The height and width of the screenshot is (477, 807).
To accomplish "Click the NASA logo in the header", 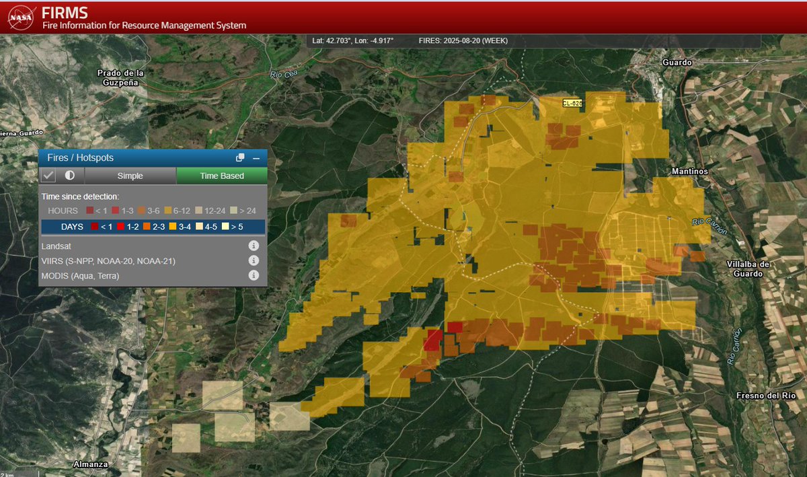I will [21, 18].
